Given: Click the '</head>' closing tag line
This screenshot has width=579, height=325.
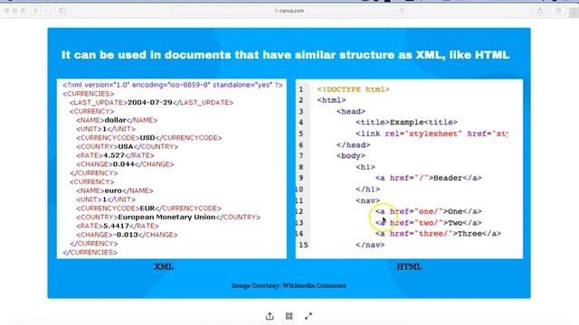Looking at the screenshot, I should click(x=353, y=145).
